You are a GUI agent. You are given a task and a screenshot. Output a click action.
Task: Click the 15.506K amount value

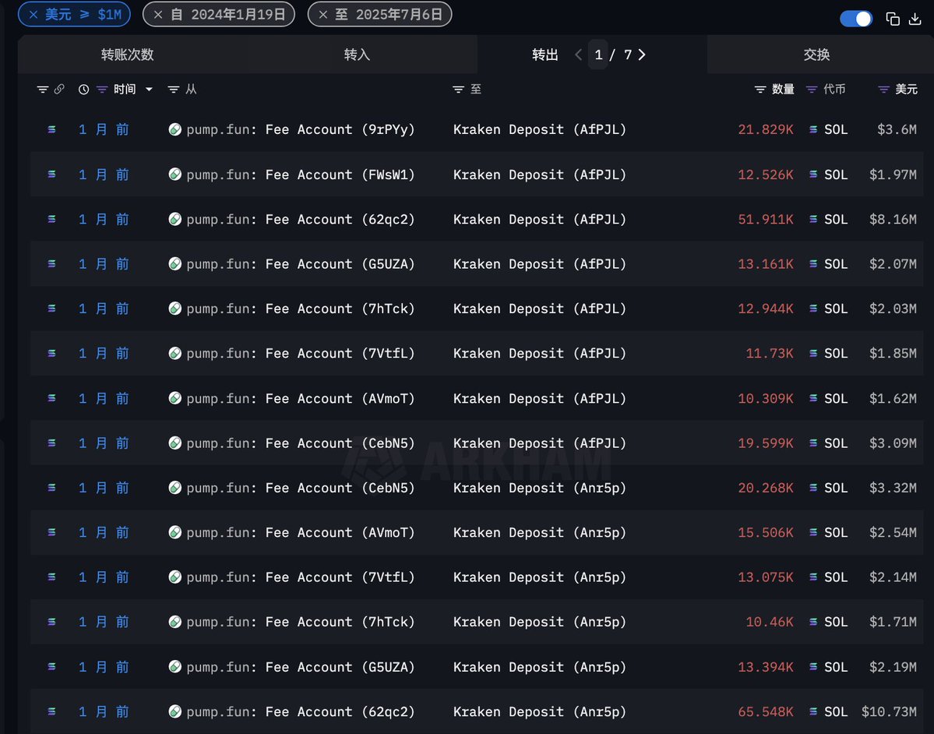[766, 533]
